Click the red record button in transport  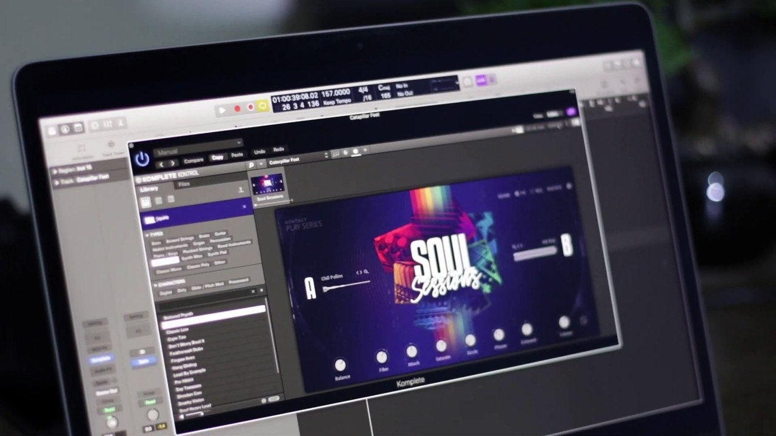[x=237, y=108]
